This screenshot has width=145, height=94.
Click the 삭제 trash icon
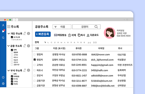69,35
